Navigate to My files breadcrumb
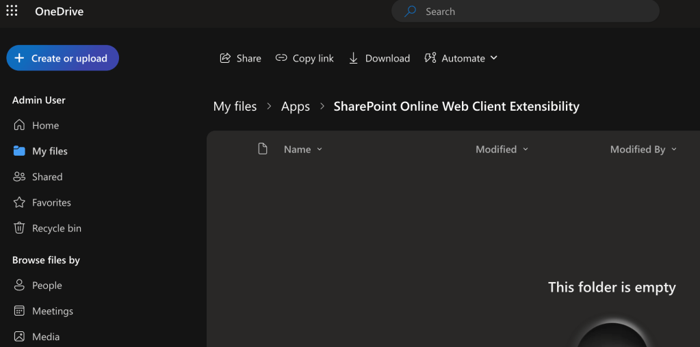 [235, 107]
